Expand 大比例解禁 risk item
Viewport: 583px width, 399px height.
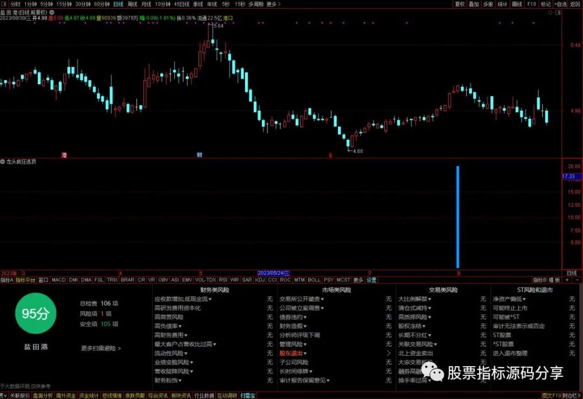(415, 299)
